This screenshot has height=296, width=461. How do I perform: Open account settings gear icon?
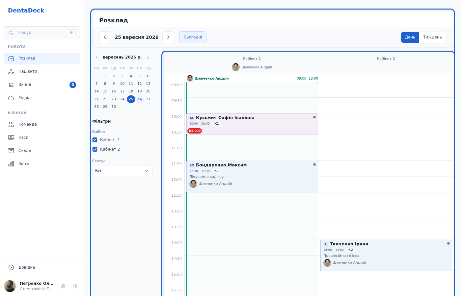pos(63,286)
